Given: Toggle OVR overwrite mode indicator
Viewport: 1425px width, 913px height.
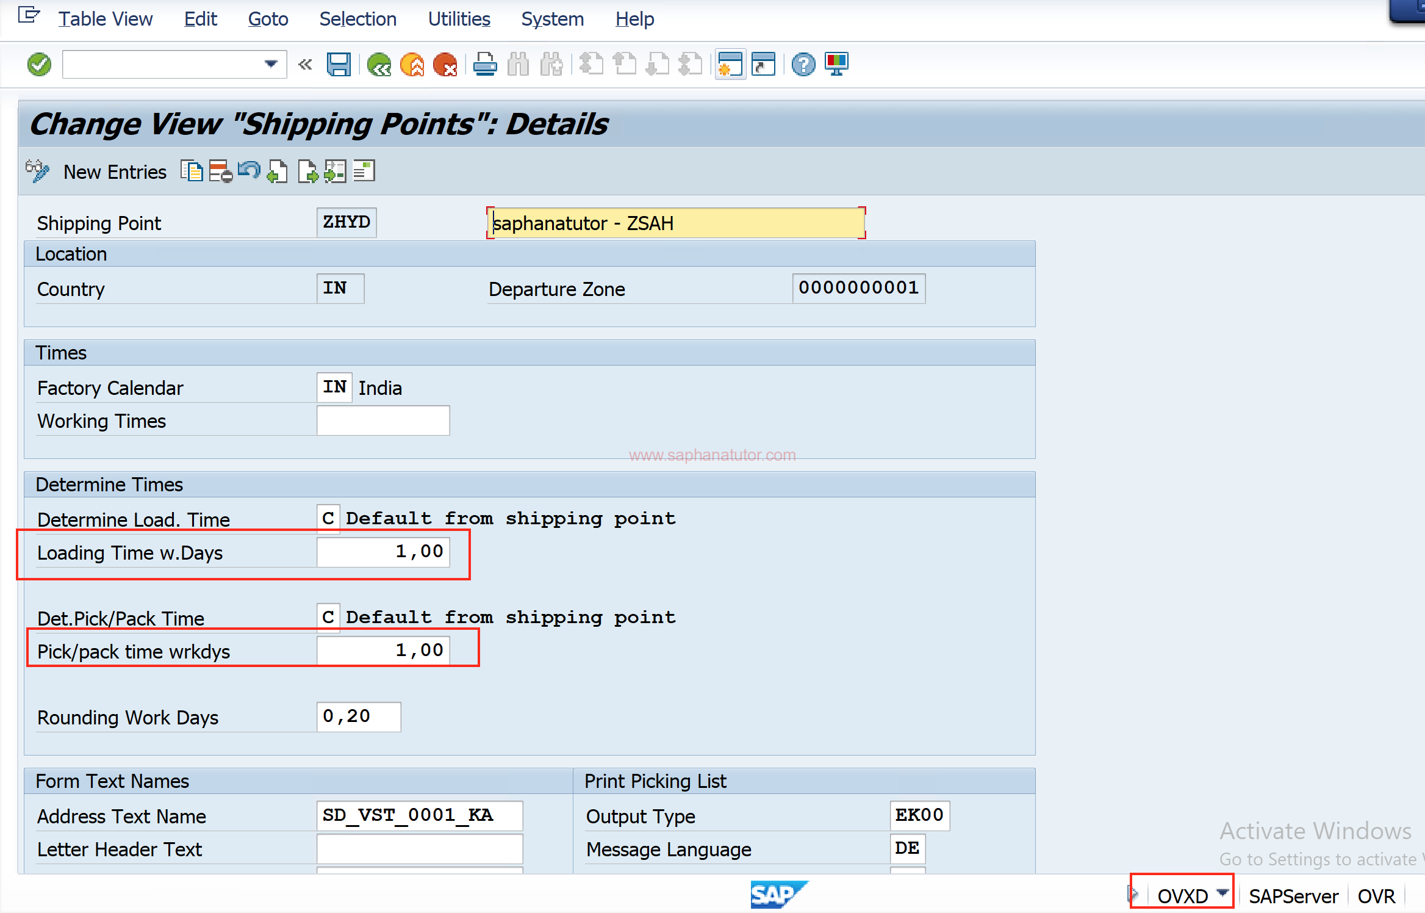Looking at the screenshot, I should pyautogui.click(x=1376, y=896).
